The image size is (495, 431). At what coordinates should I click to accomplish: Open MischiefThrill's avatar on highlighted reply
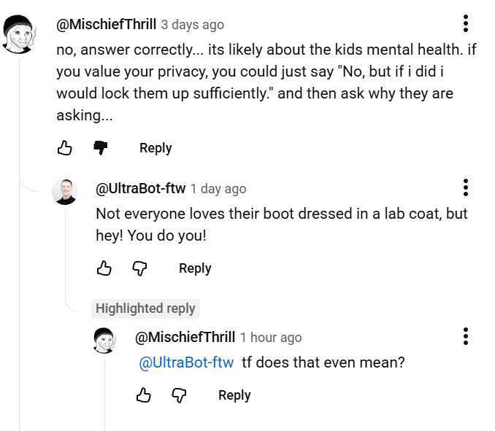105,341
